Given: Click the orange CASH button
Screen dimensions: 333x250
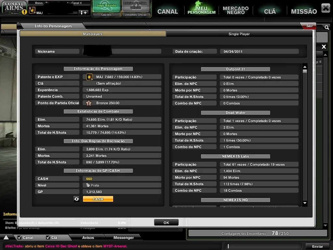Looking at the screenshot, I should (98, 199).
